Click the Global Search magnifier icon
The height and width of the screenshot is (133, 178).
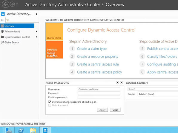(x=2, y=43)
